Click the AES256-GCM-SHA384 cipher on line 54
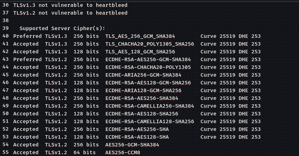 point(132,145)
